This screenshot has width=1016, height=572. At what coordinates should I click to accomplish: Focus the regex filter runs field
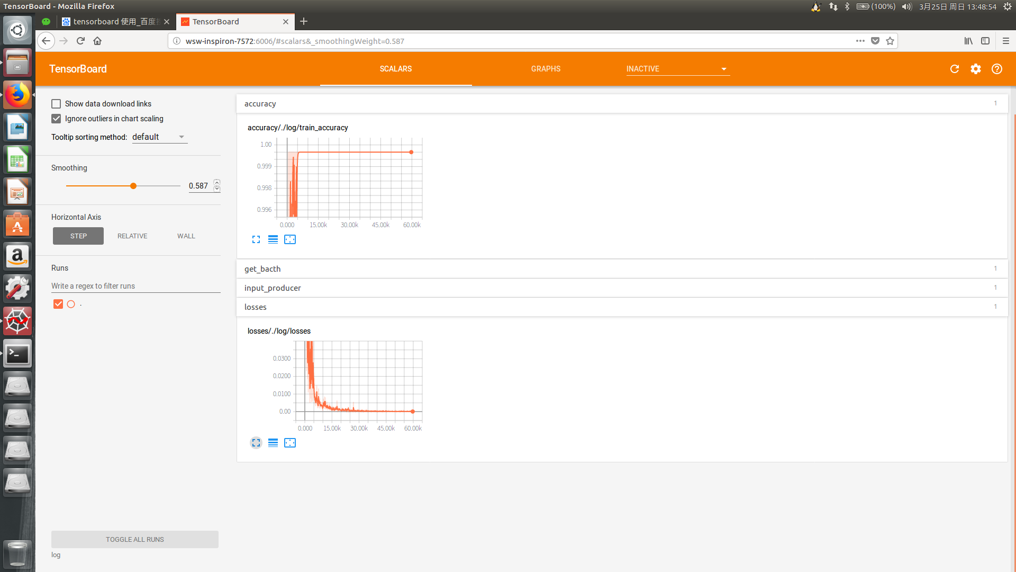coord(135,286)
